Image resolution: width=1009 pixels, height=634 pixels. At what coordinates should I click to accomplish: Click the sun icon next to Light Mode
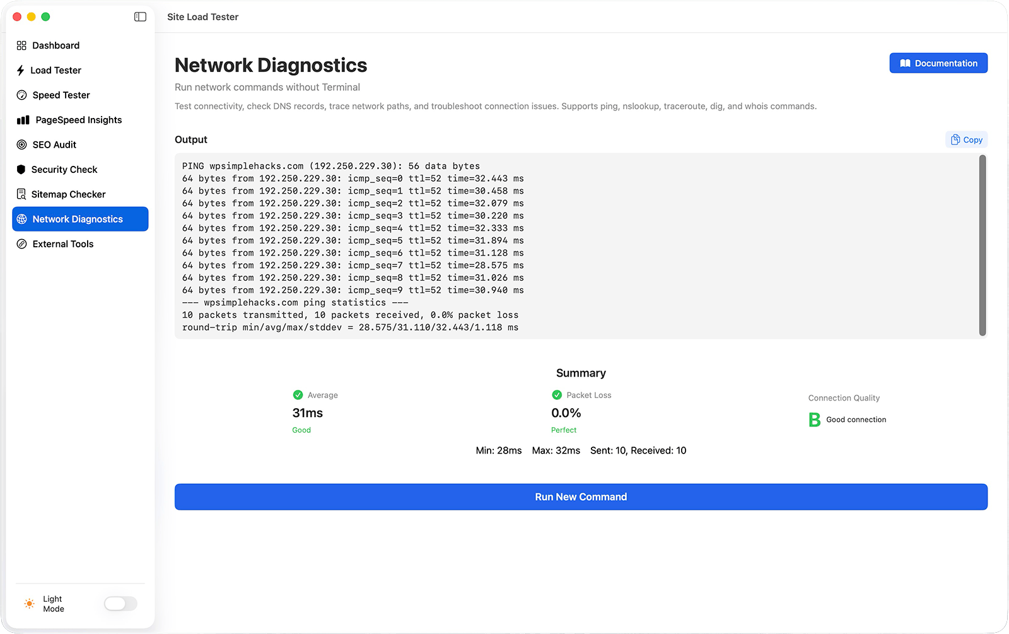coord(28,603)
